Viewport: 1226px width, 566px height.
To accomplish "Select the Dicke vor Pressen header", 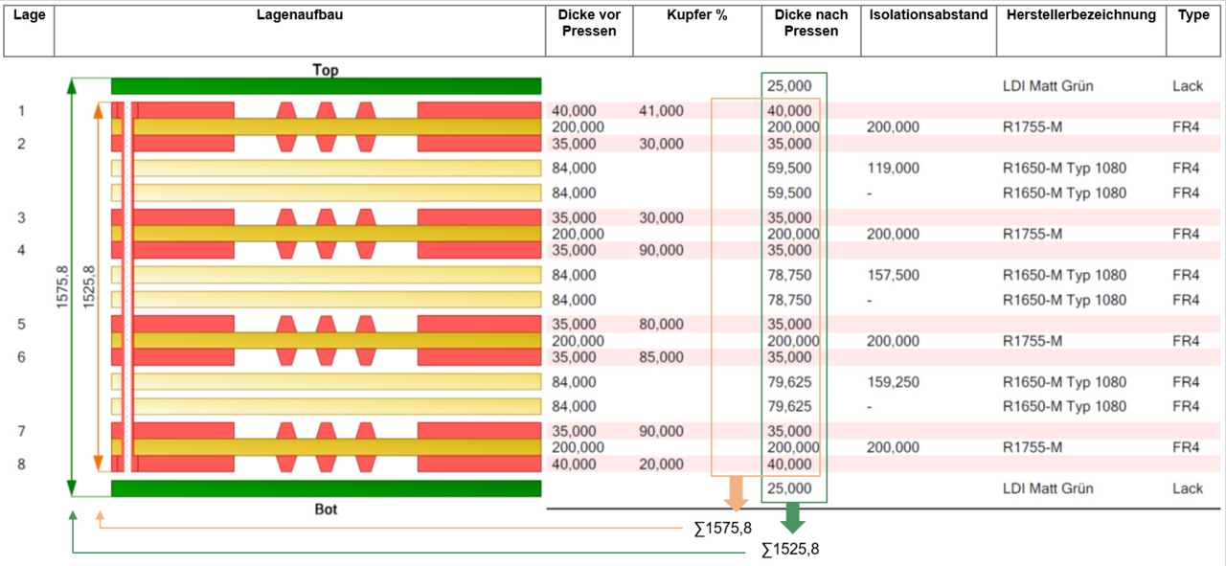I will click(589, 23).
